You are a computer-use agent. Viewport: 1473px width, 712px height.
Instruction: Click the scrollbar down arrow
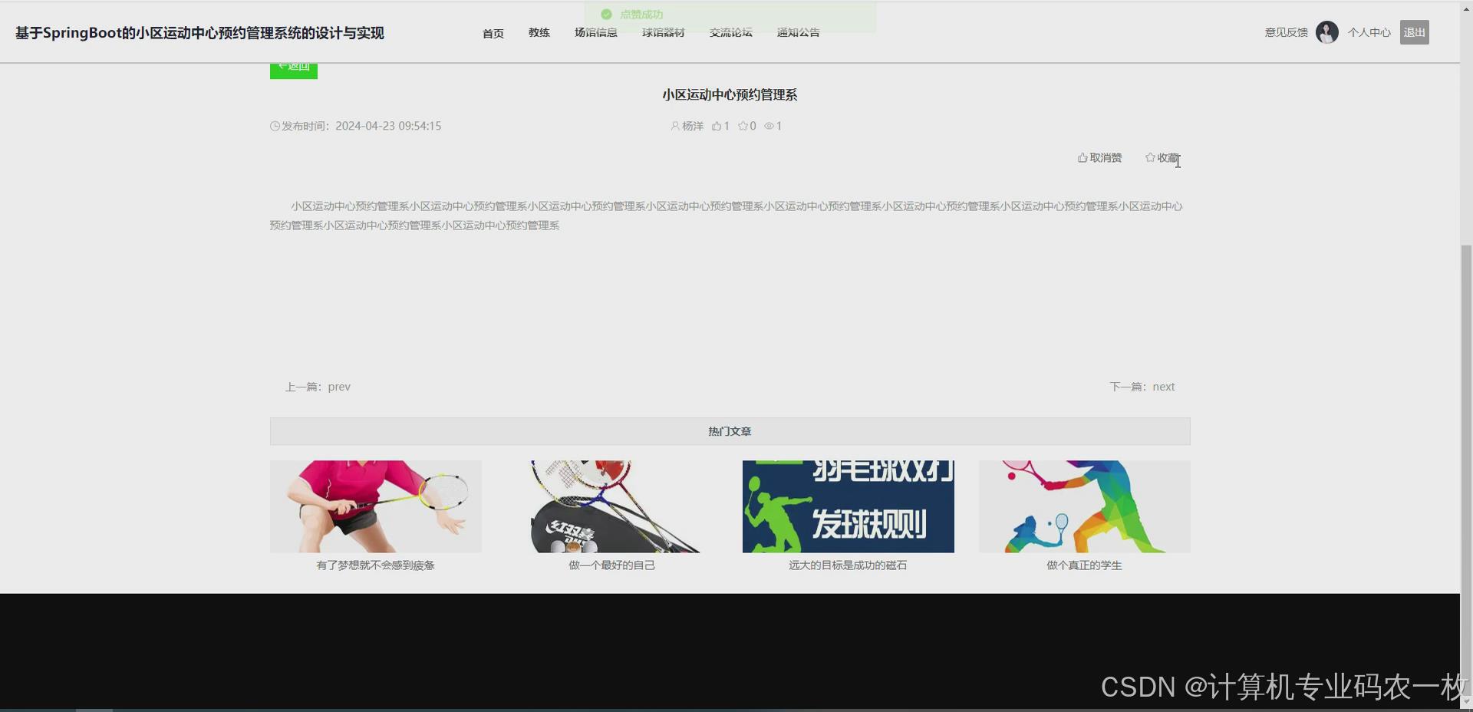pos(1466,701)
